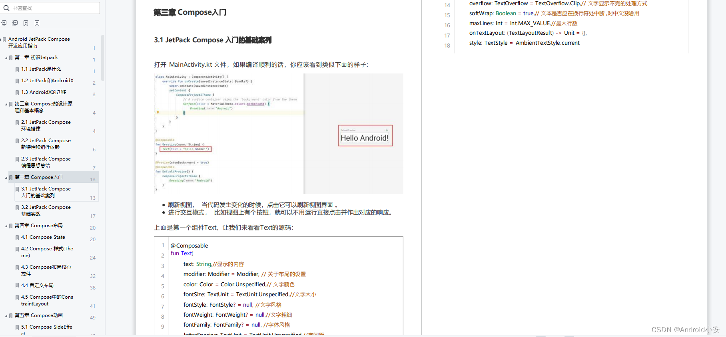This screenshot has width=726, height=337.
Task: Select 3.1 JetPack Compose 入门的基础案列
Action: [x=46, y=192]
